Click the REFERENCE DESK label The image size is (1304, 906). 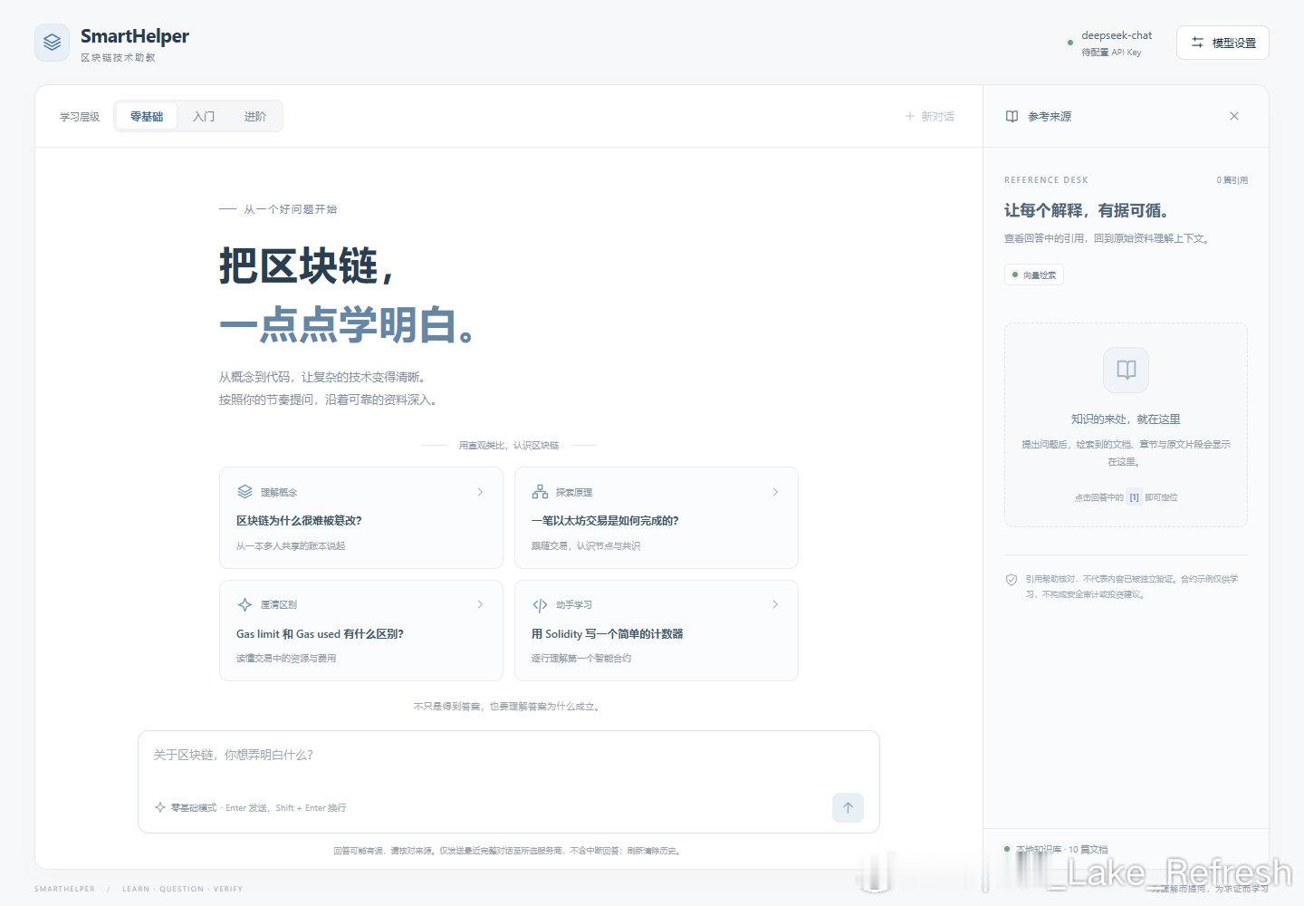point(1046,180)
